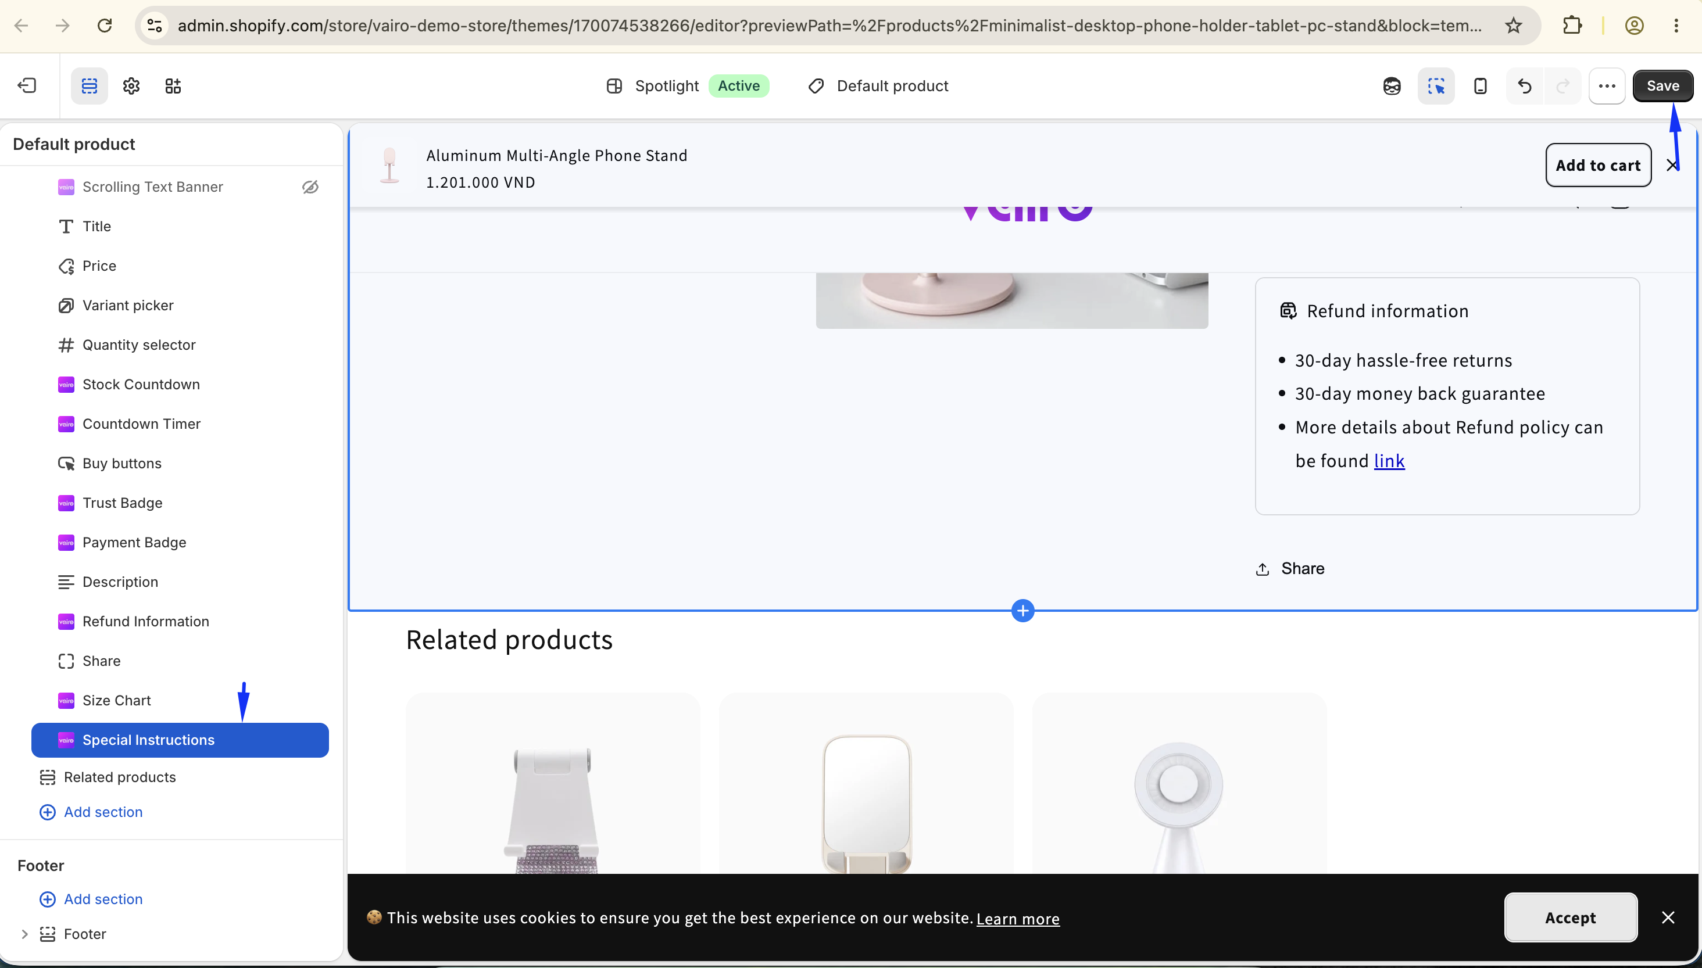Screen dimensions: 1702x968
Task: Select the Title block
Action: pos(180,226)
